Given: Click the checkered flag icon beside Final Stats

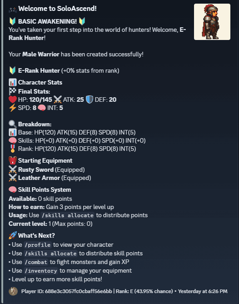Looking at the screenshot, I should pos(13,91).
